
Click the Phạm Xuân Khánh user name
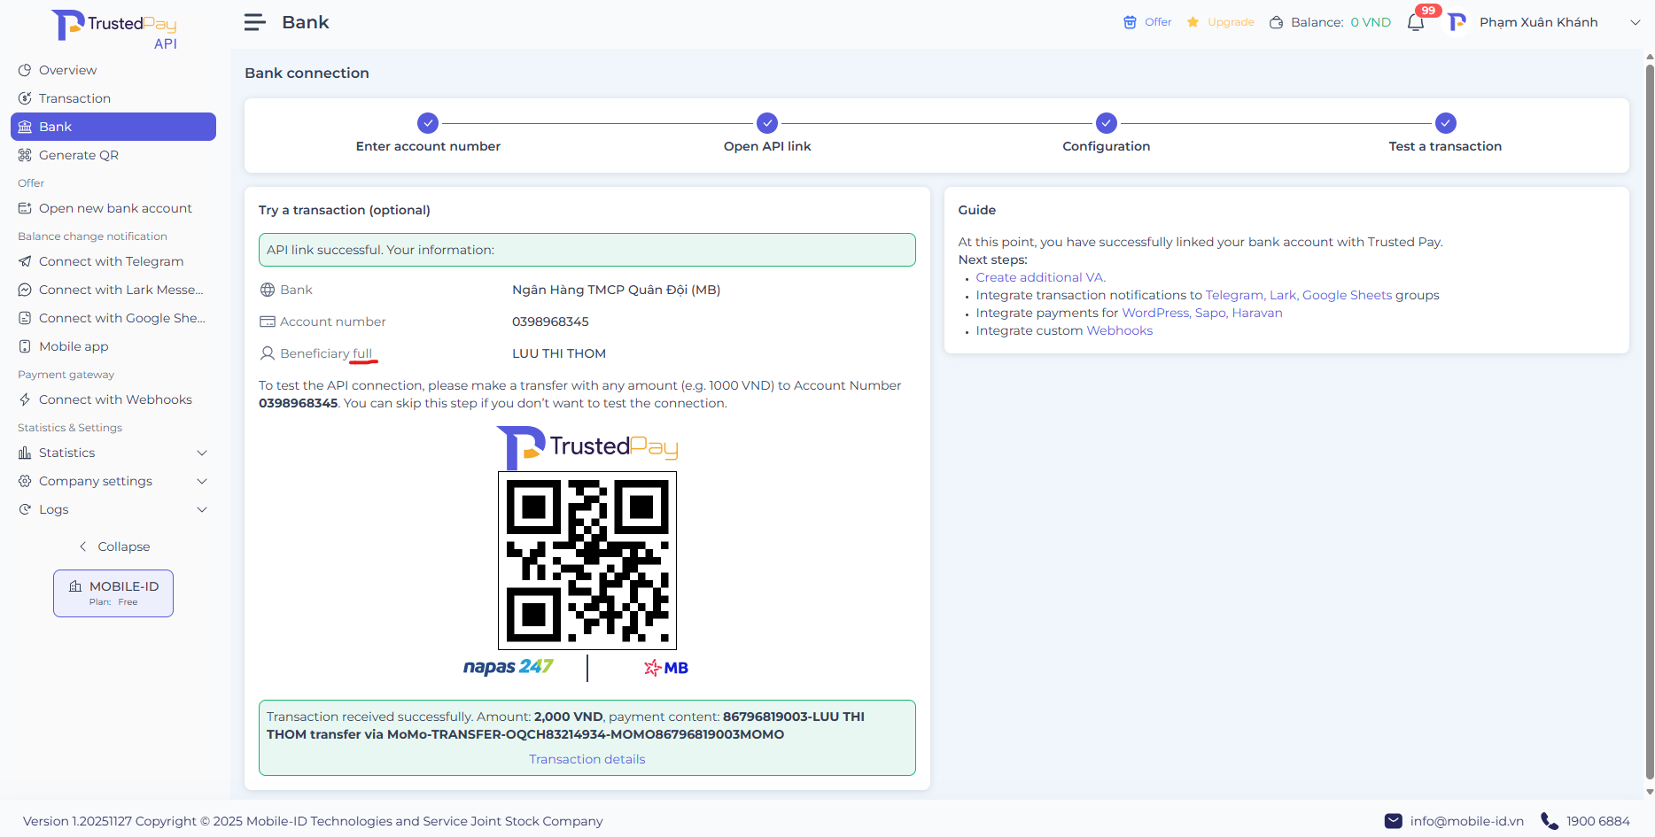coord(1539,22)
